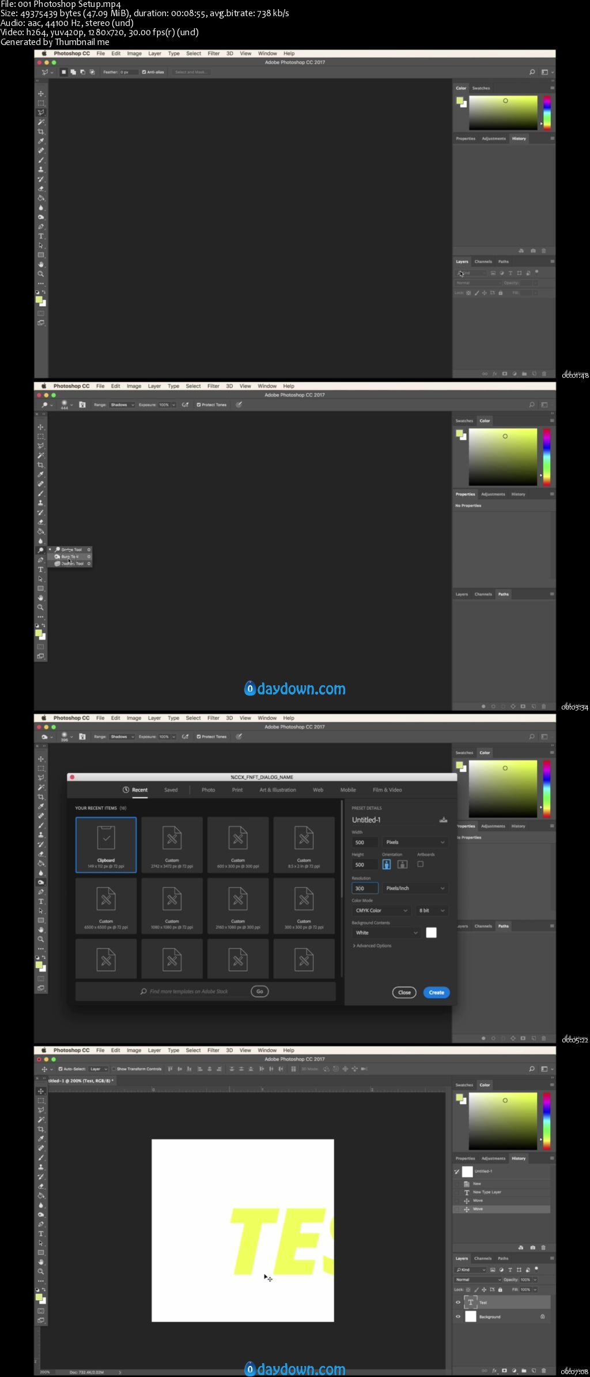590x1377 pixels.
Task: Click the fx layer style icon below the Background layer
Action: 494,1370
